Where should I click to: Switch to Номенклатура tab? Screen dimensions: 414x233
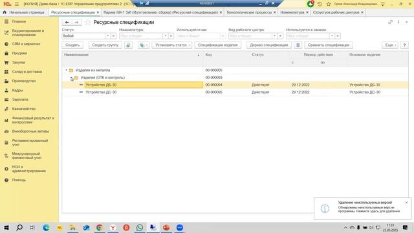[292, 12]
